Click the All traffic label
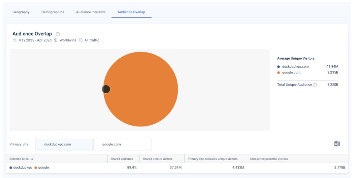 tap(92, 40)
